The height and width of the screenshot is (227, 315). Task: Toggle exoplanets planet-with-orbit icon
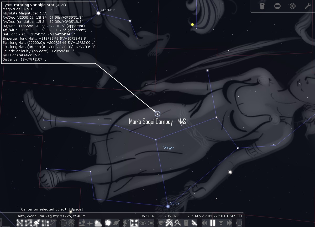tap(161, 223)
